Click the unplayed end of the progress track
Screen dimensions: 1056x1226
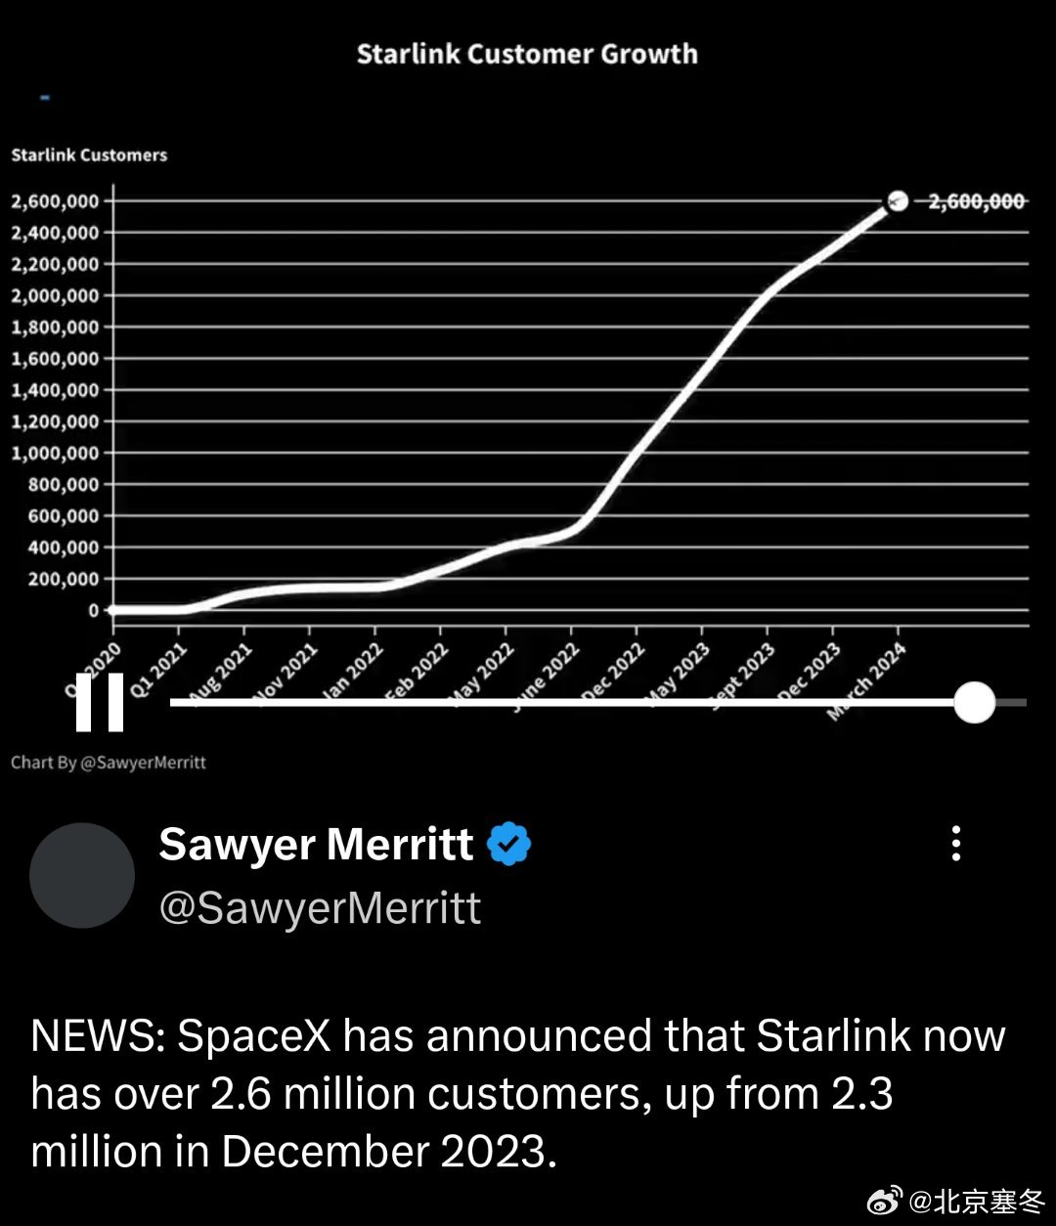1012,702
